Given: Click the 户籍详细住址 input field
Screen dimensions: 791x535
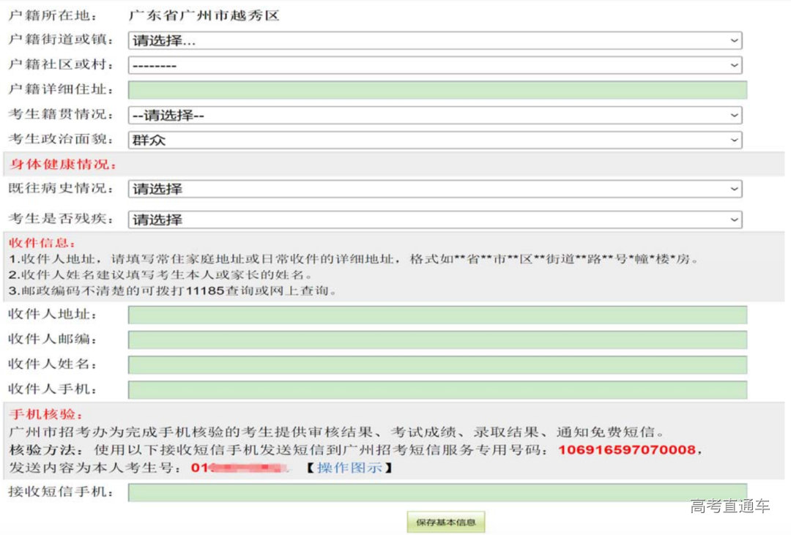Looking at the screenshot, I should 437,90.
